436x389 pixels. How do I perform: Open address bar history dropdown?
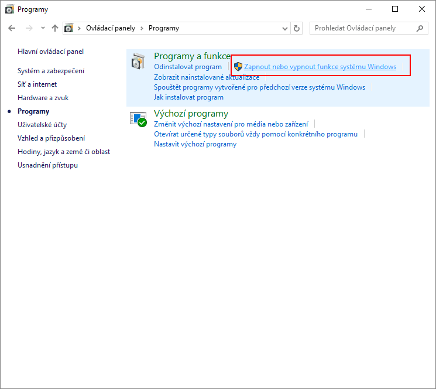(285, 28)
